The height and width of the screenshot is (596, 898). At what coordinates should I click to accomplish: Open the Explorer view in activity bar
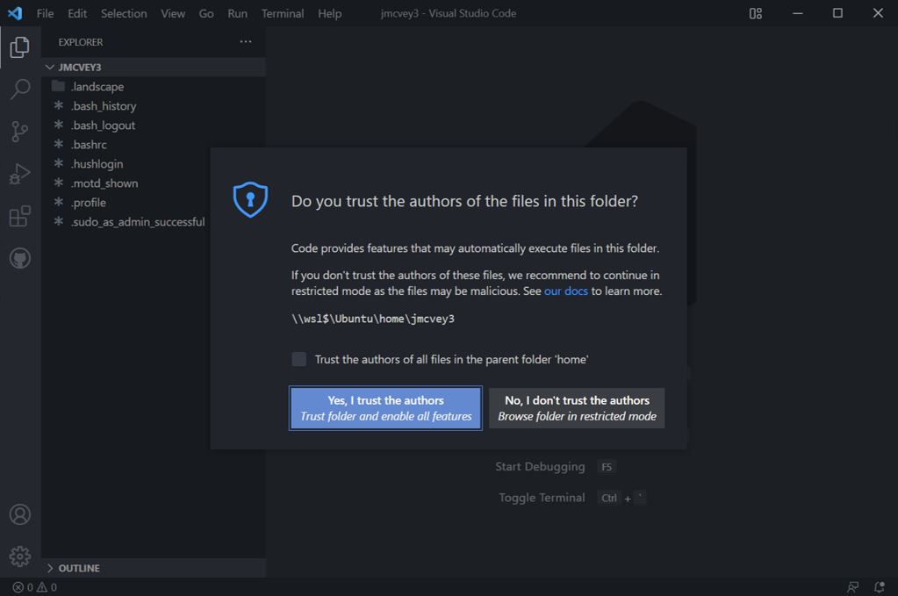point(20,47)
